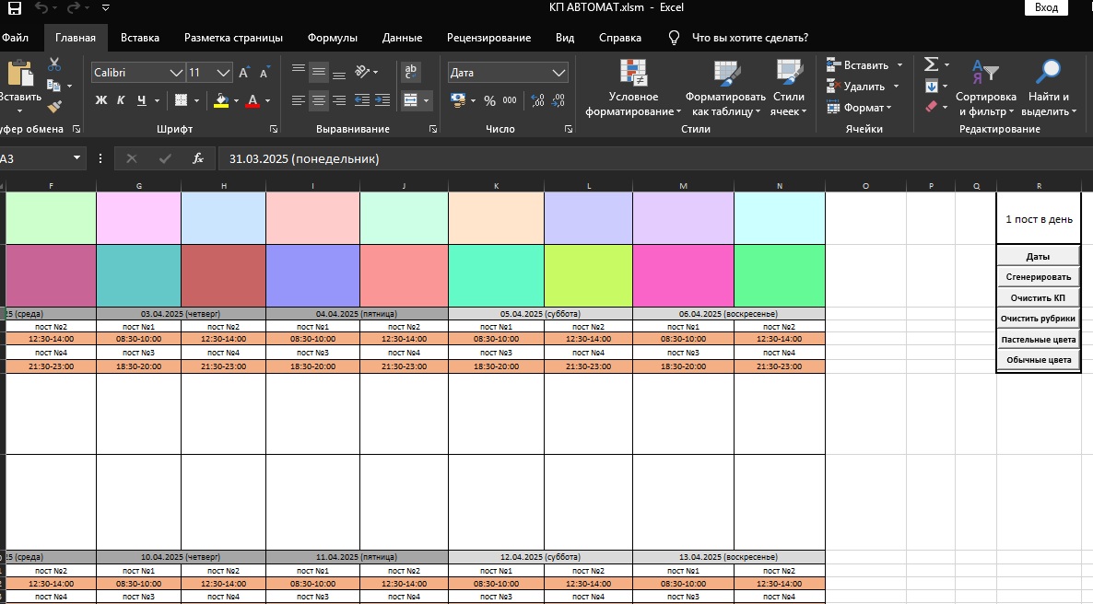Viewport: 1093px width, 604px height.
Task: Click the AutoSum sigma icon
Action: click(x=932, y=64)
